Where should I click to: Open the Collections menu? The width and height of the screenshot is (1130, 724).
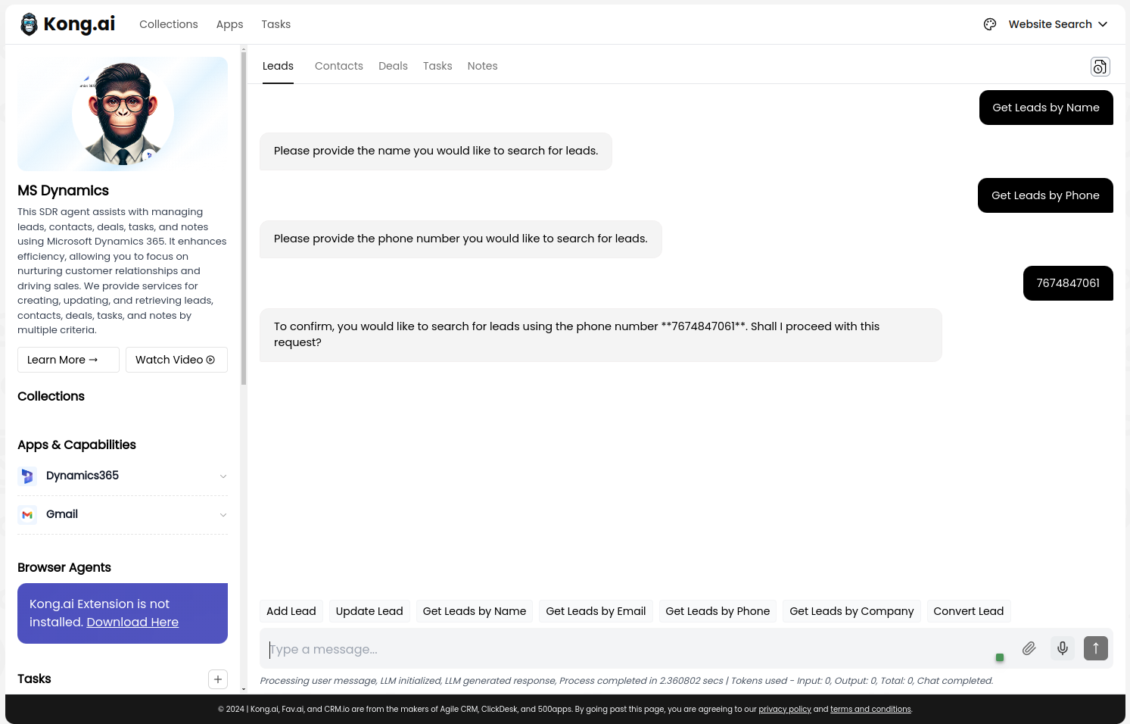click(x=169, y=24)
